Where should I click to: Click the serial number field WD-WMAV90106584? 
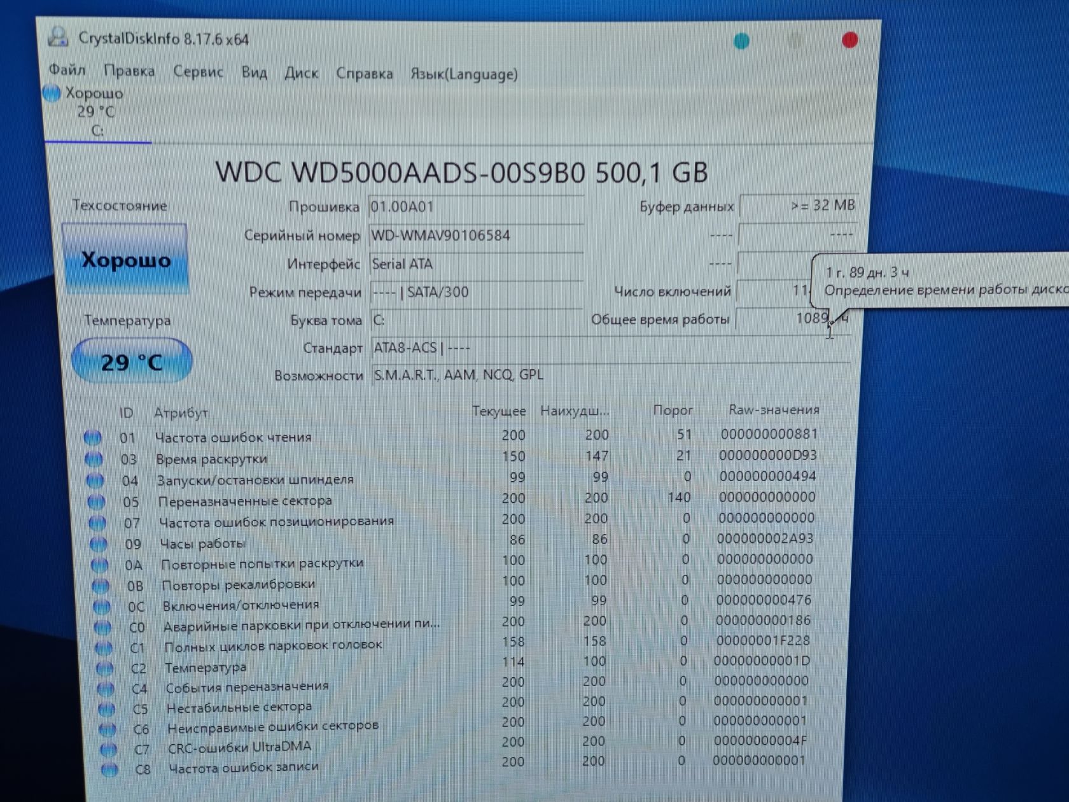coord(476,236)
